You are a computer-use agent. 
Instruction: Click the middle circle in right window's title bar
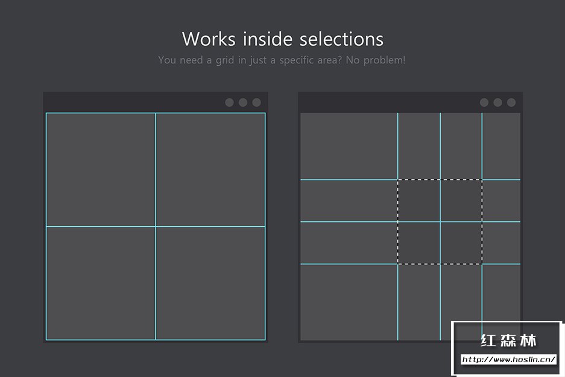click(x=497, y=103)
